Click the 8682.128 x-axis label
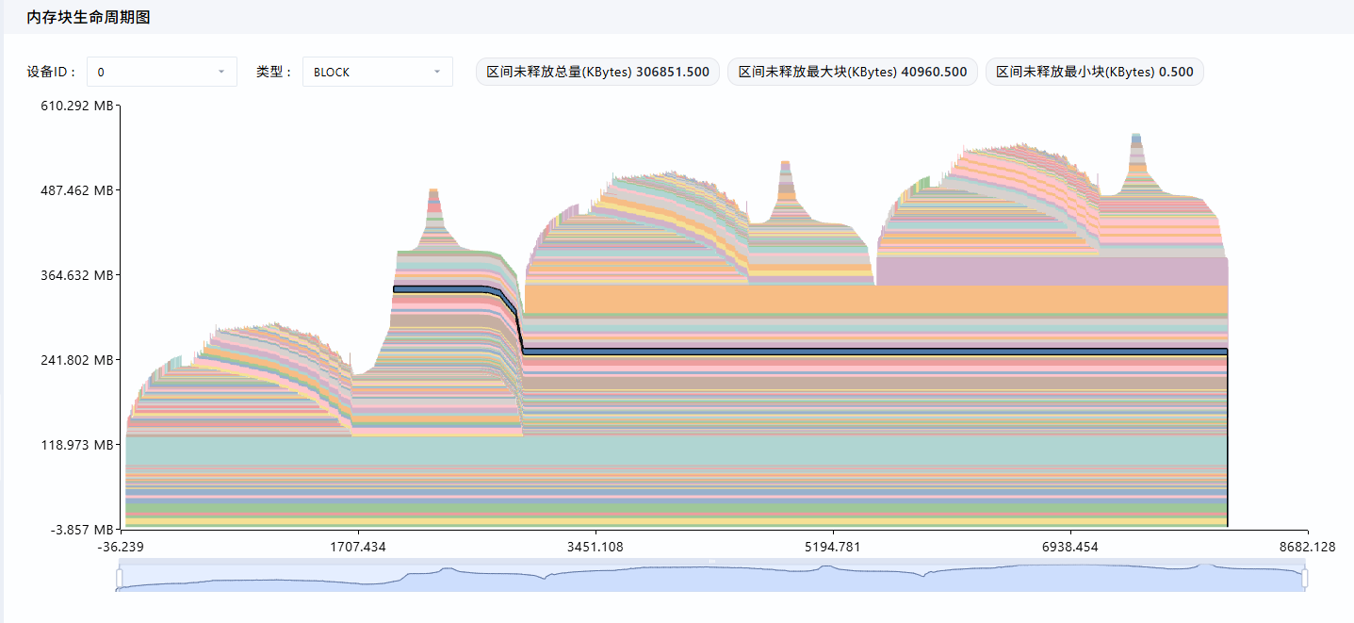1354x623 pixels. 1308,547
